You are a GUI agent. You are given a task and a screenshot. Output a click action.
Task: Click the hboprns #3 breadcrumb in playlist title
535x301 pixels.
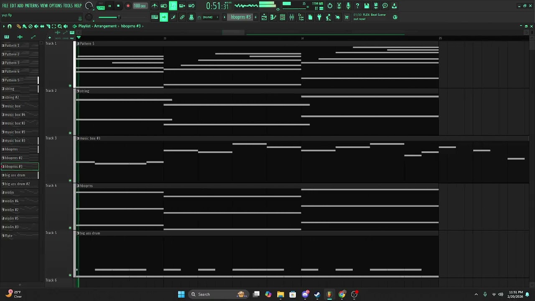tap(131, 26)
